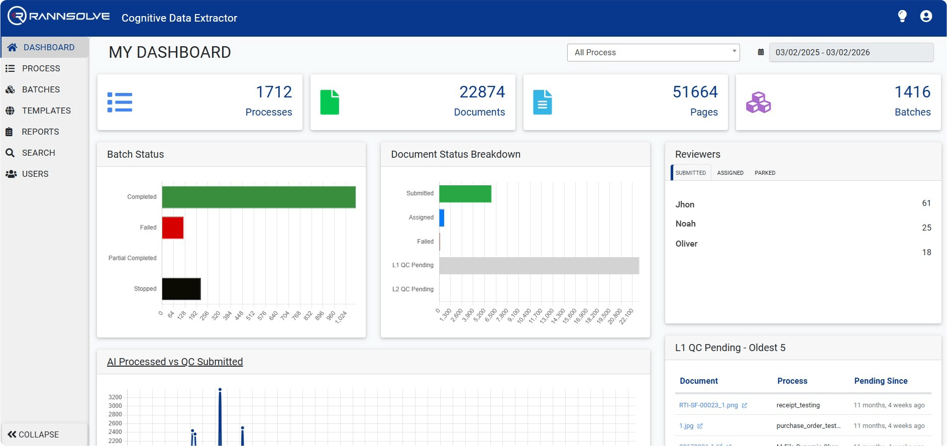Select the Submitted reviewers tab

coord(690,173)
